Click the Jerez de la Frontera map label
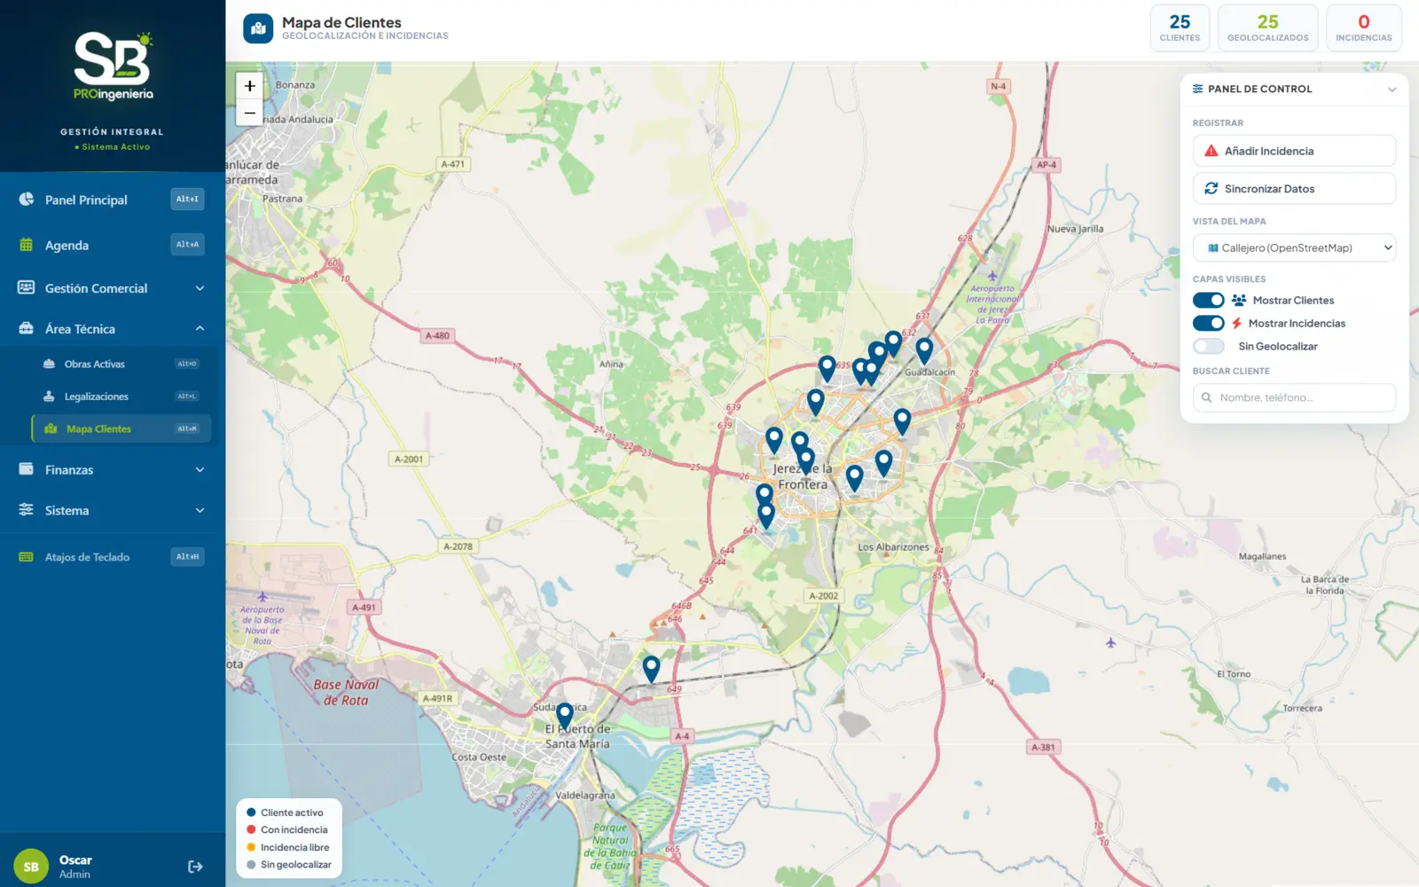This screenshot has height=887, width=1419. click(803, 476)
